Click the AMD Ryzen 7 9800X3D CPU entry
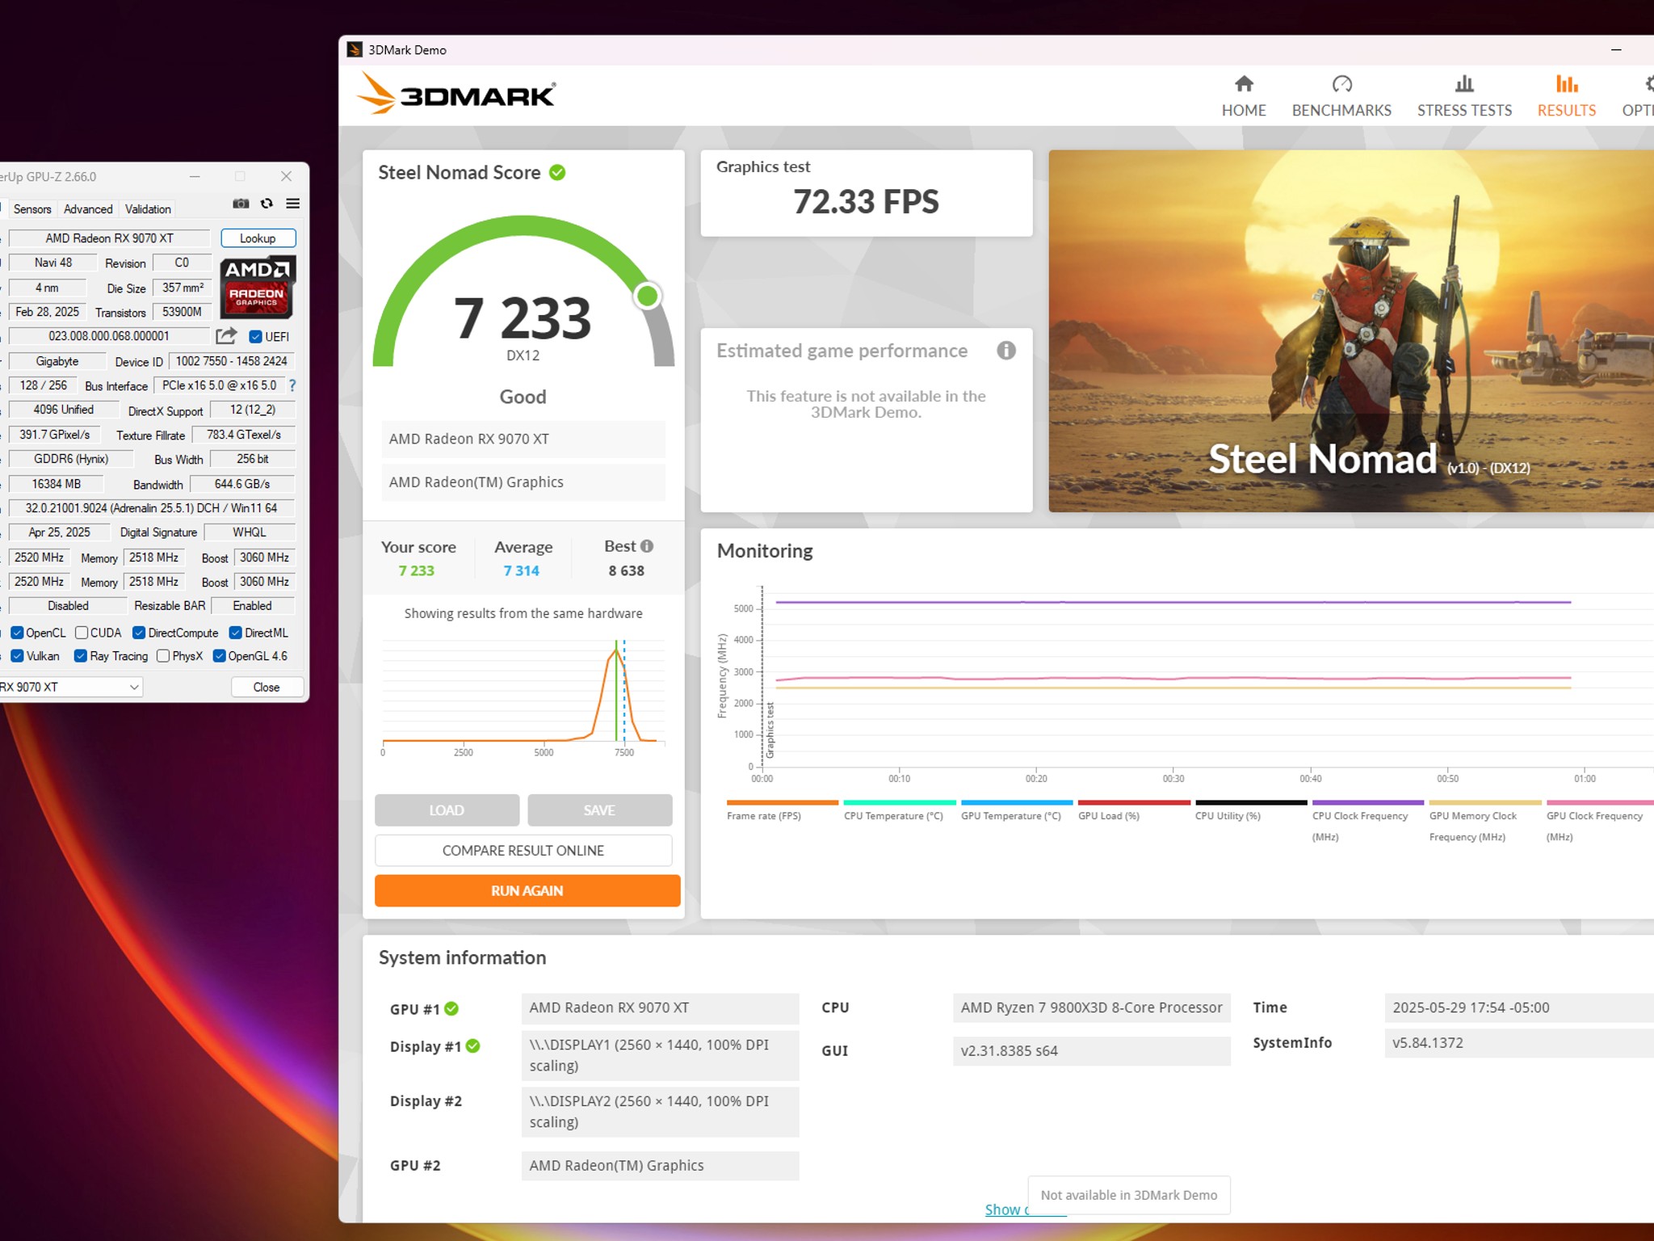This screenshot has height=1241, width=1654. 1091,1008
